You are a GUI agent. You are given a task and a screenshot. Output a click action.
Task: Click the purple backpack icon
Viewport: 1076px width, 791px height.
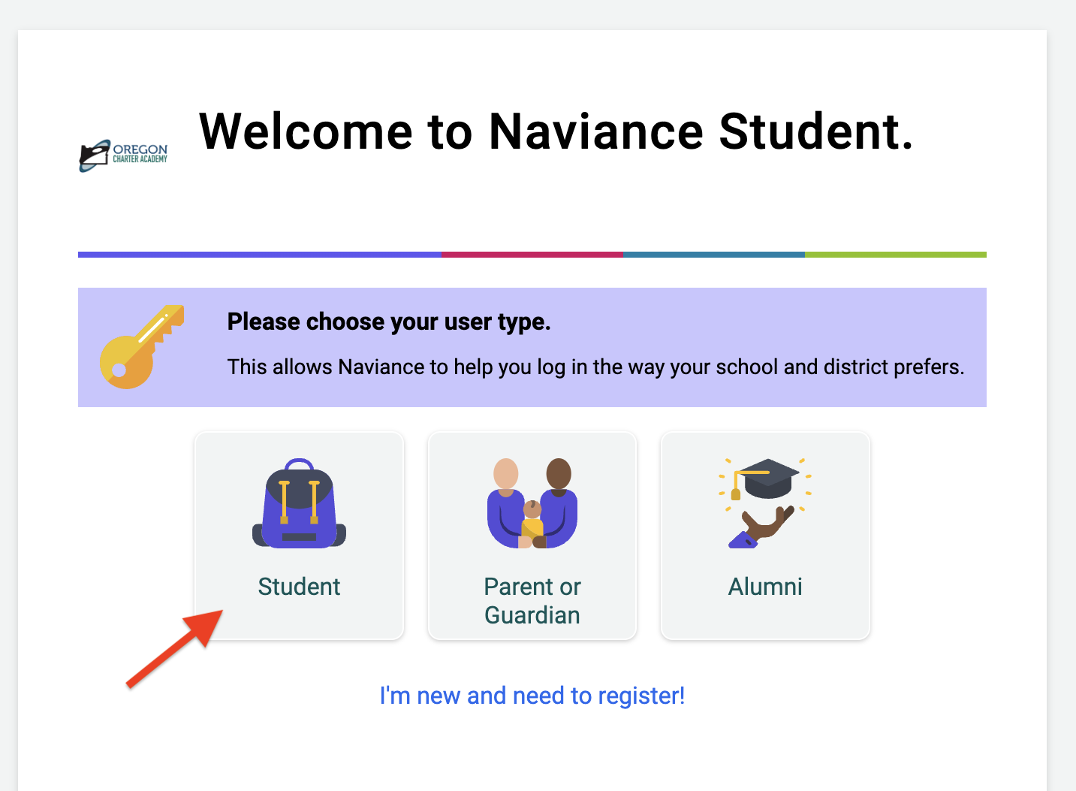click(299, 503)
